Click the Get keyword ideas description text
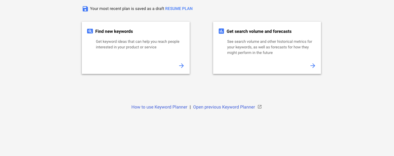This screenshot has width=394, height=156. point(137,44)
